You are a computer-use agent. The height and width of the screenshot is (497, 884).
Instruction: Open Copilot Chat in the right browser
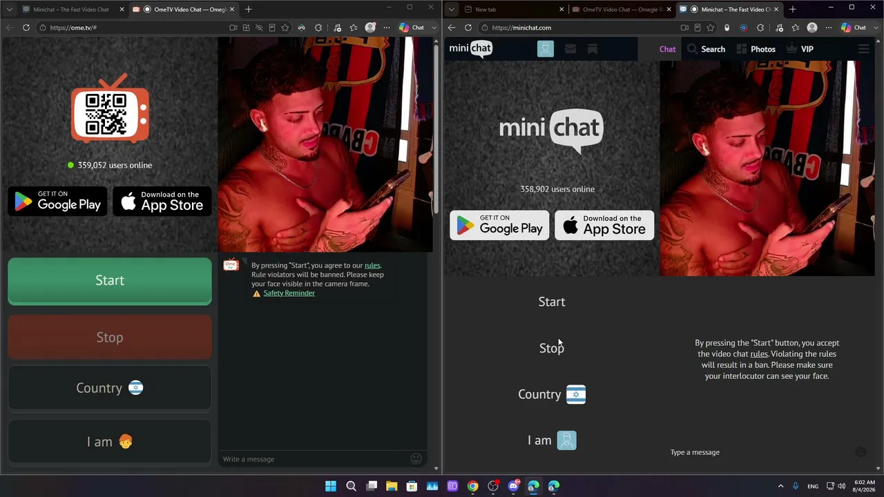pos(854,28)
